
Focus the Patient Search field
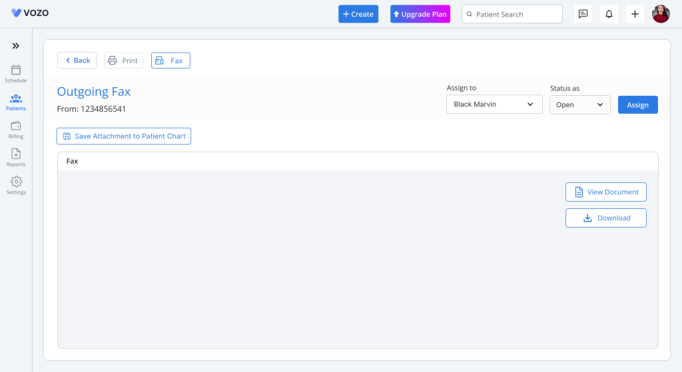(512, 14)
